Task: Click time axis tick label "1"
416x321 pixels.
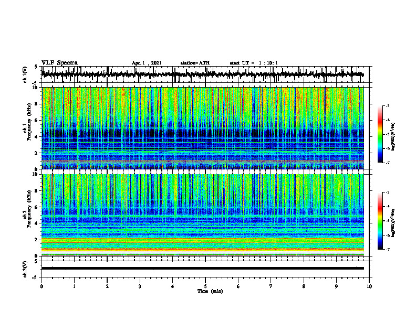Action: tap(74, 286)
